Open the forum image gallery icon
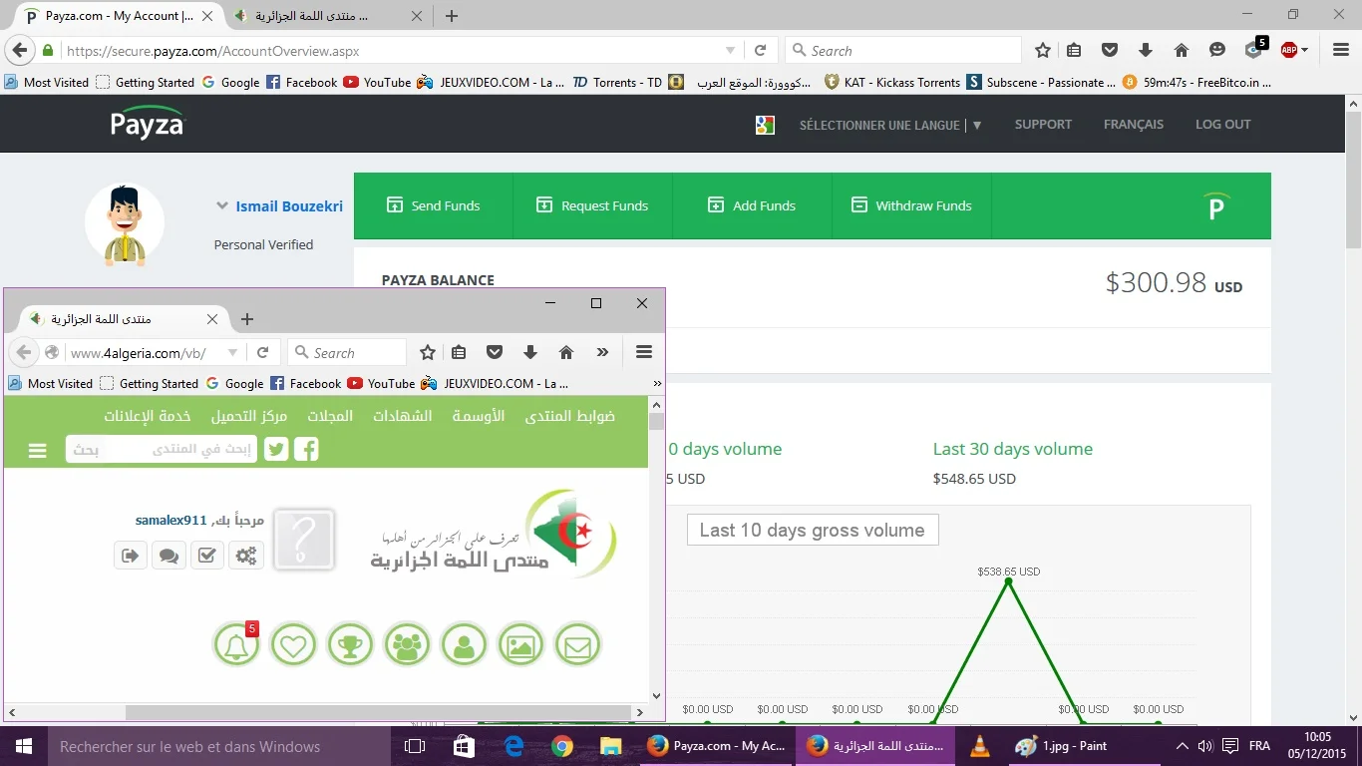 pyautogui.click(x=521, y=645)
